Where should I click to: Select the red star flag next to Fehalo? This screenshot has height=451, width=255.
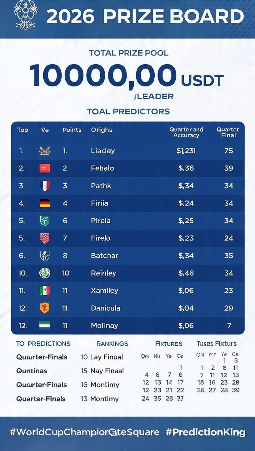(45, 168)
